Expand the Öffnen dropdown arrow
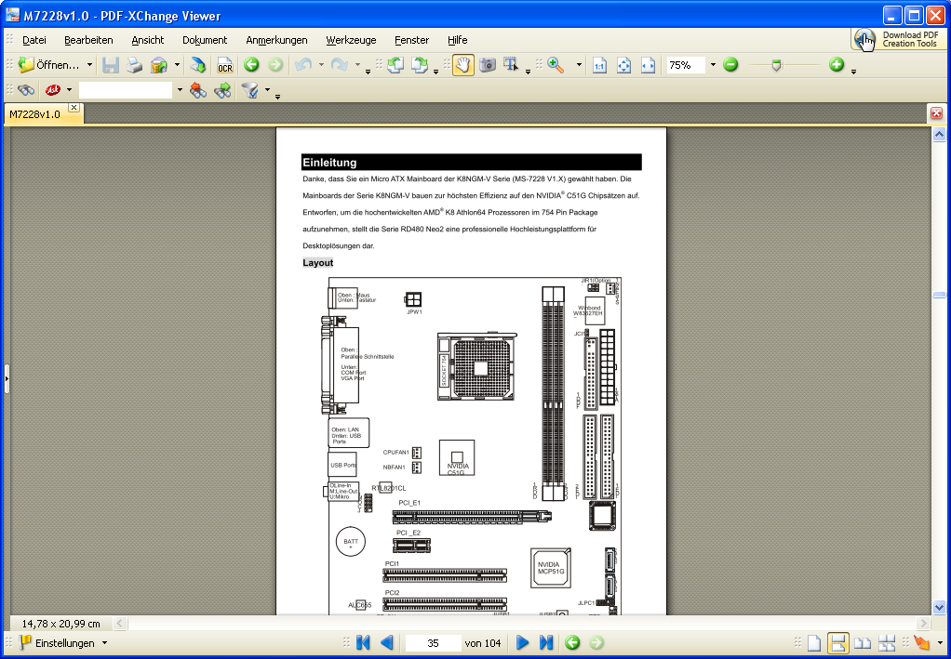 [x=89, y=65]
